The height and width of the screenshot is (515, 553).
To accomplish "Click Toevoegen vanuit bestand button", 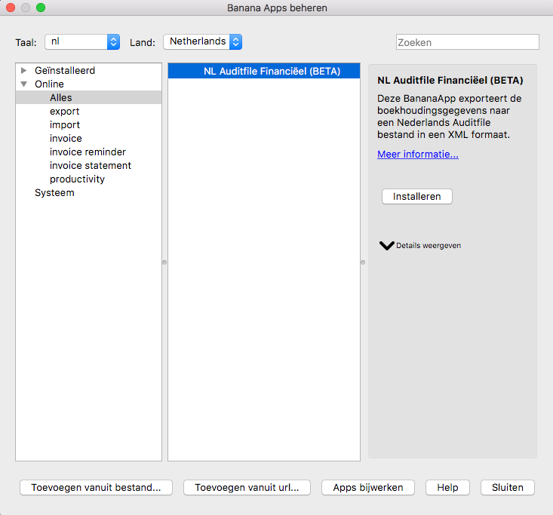I will tap(96, 488).
